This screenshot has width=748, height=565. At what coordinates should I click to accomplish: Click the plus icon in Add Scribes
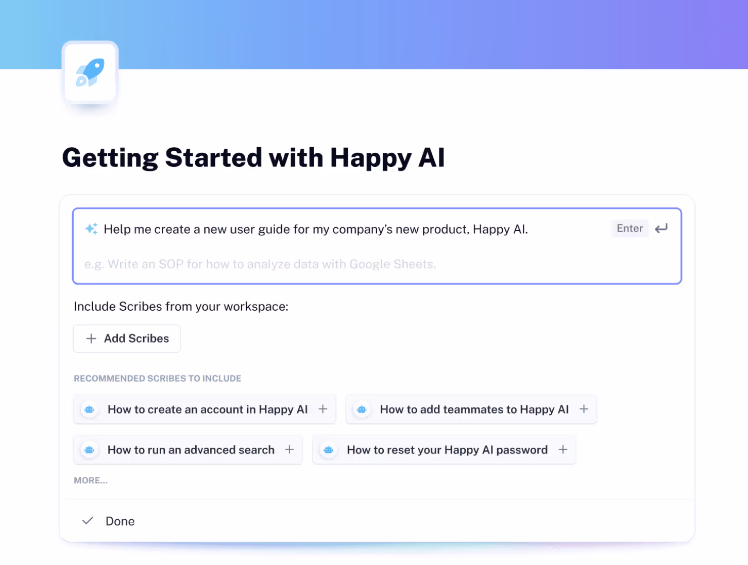[91, 339]
